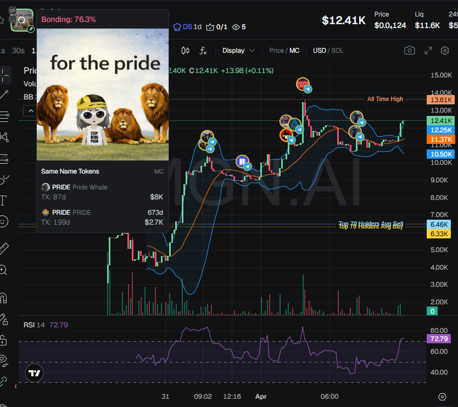
Task: Click the DS 1d badge
Action: (x=187, y=27)
